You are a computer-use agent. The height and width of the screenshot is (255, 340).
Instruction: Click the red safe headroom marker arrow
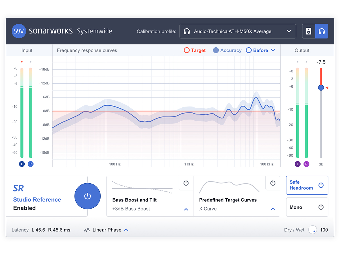click(x=327, y=88)
